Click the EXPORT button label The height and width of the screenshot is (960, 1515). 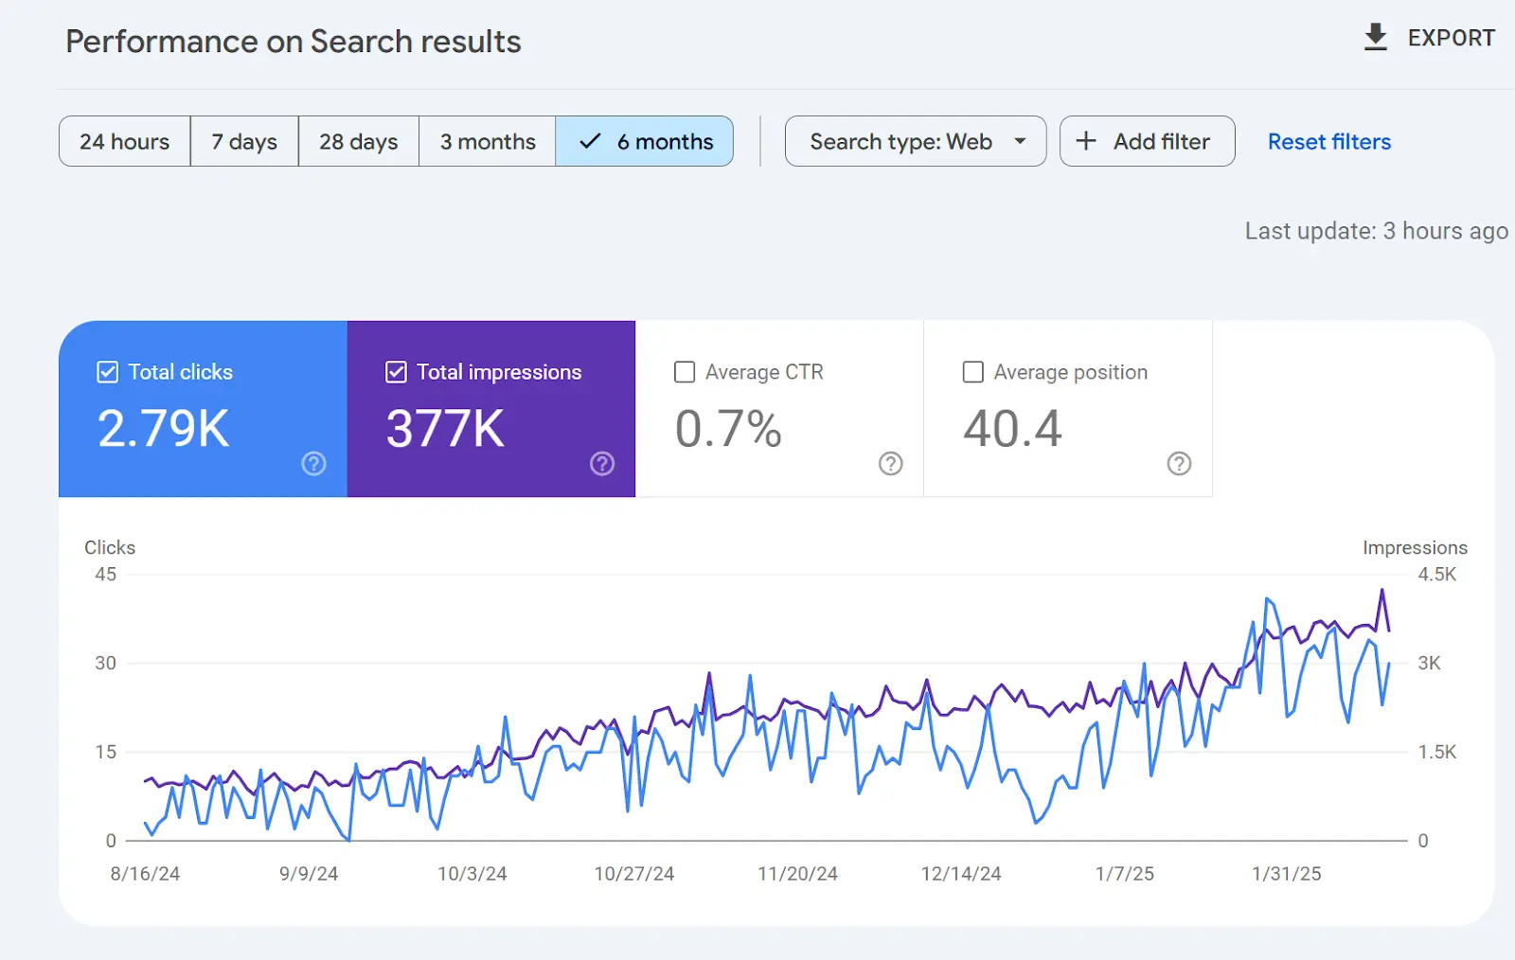coord(1451,38)
